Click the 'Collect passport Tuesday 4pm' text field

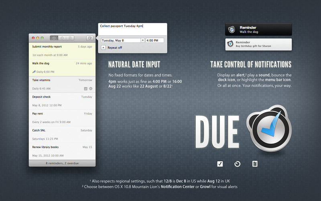(x=132, y=29)
